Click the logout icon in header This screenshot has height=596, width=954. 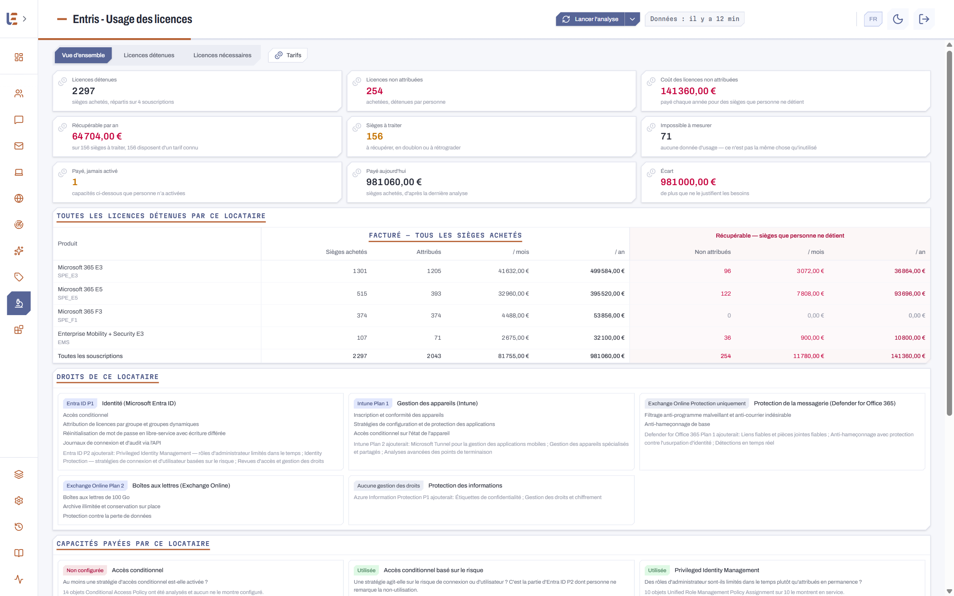[924, 19]
